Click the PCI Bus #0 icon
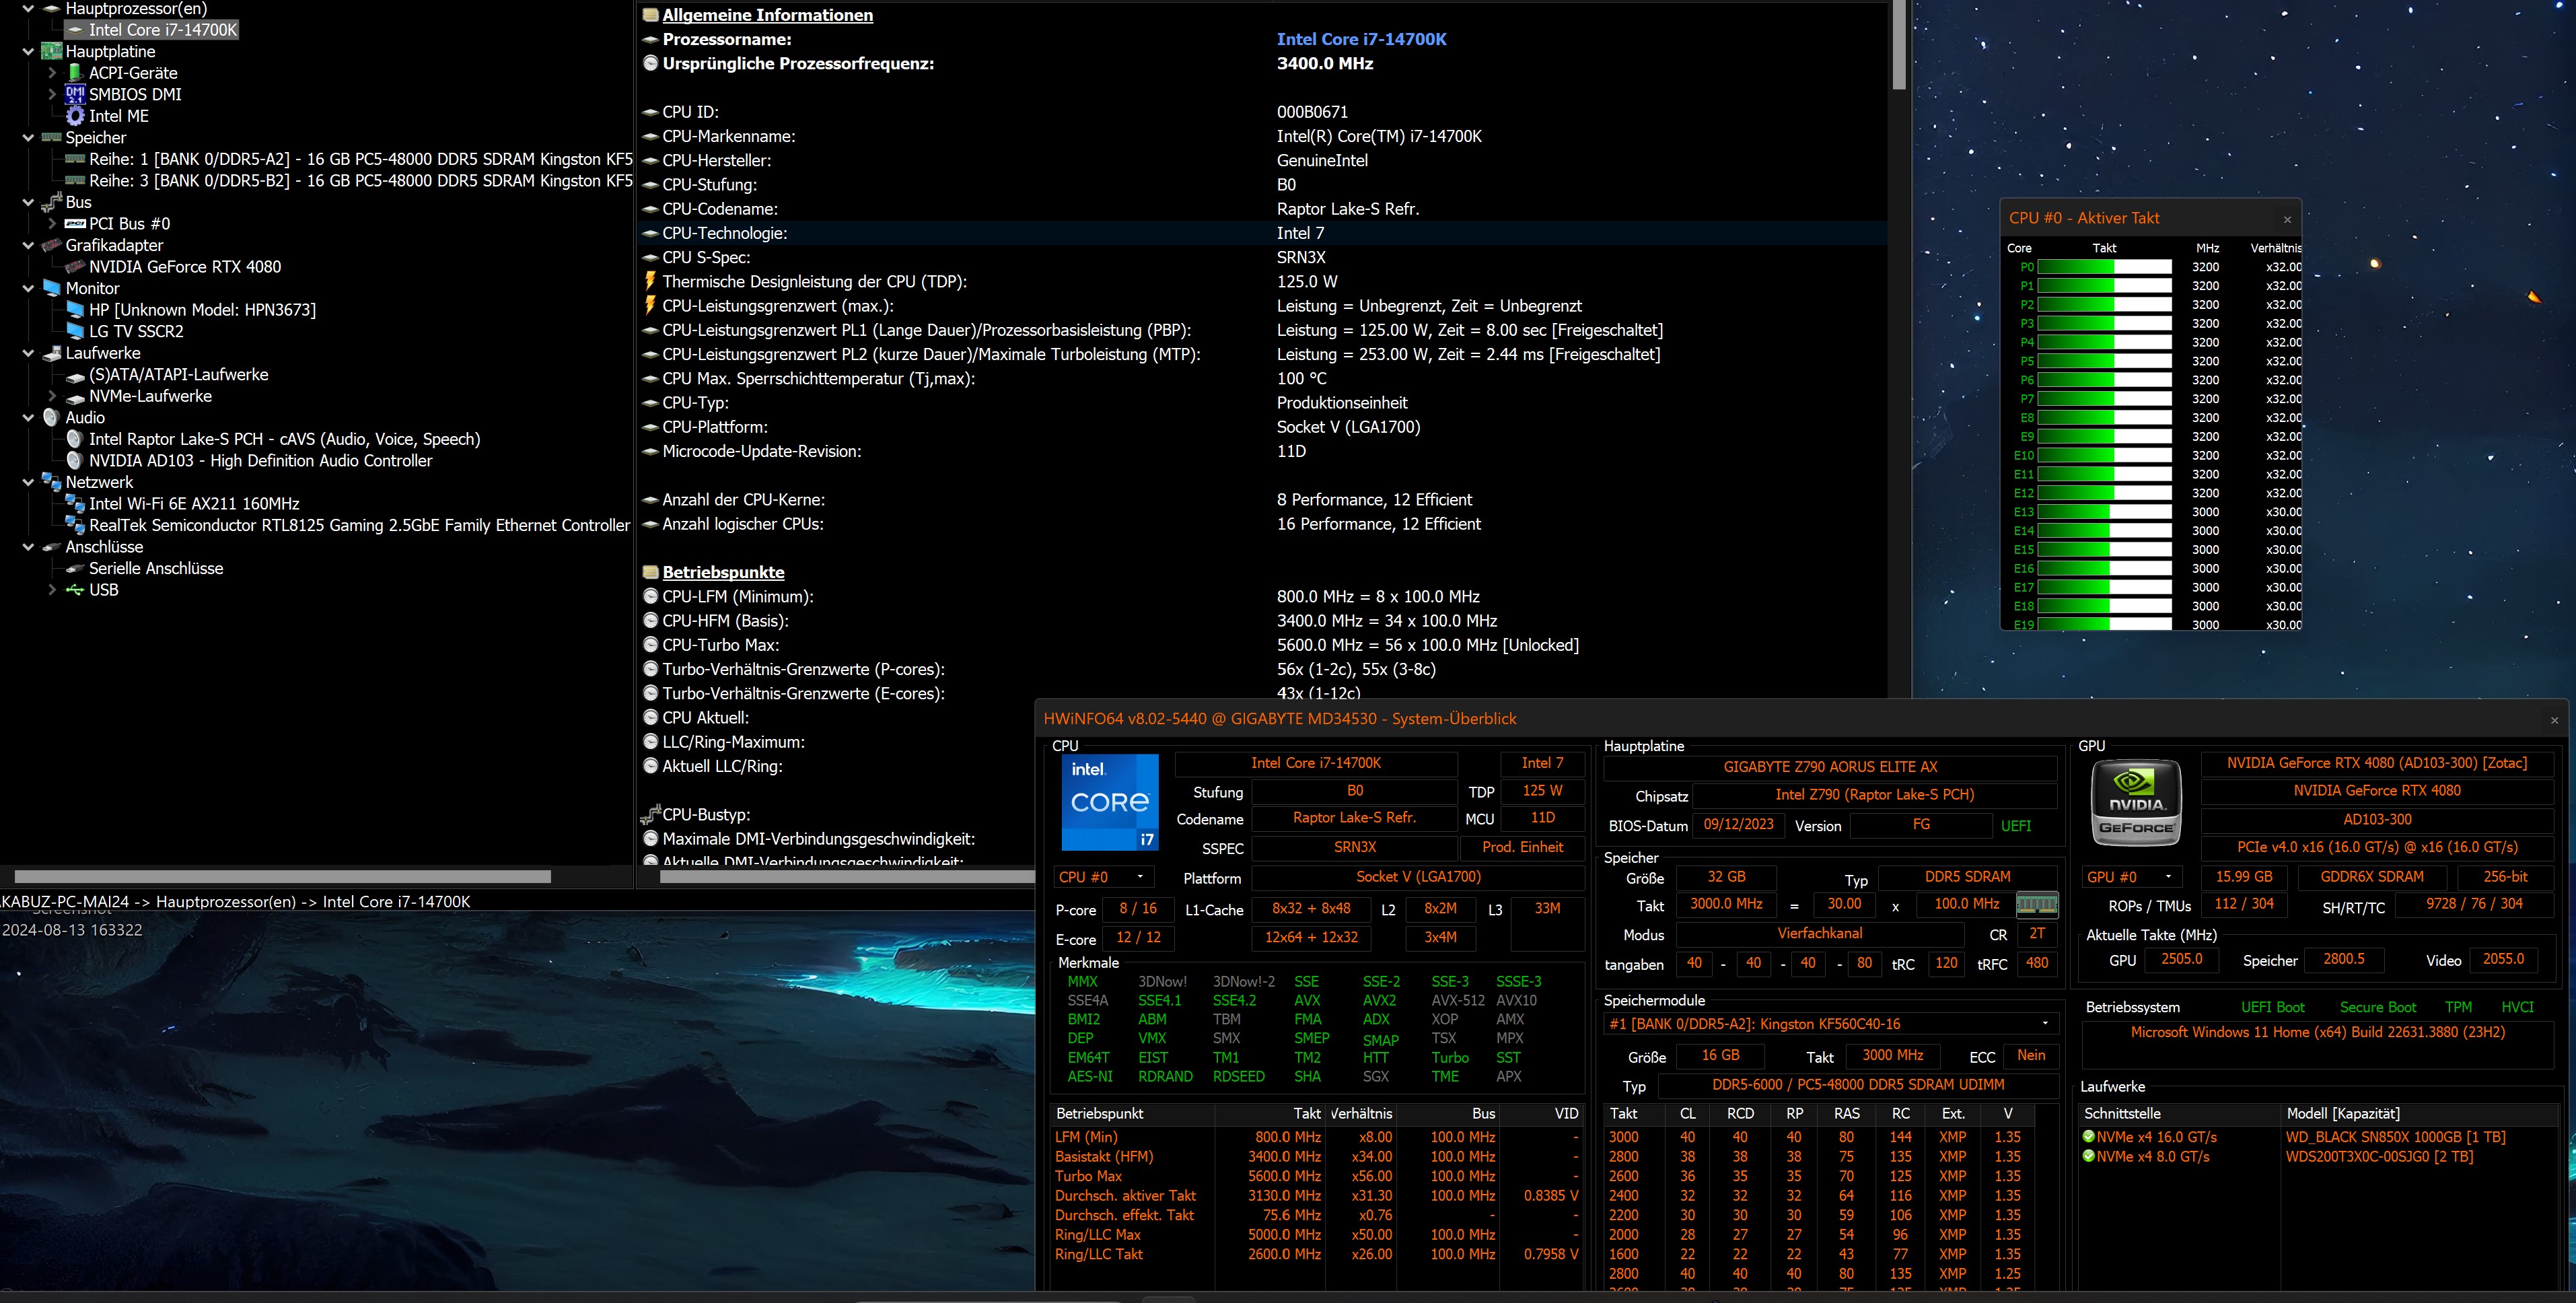 pyautogui.click(x=75, y=224)
